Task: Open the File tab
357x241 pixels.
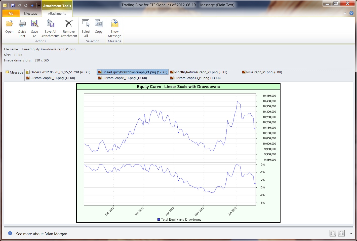Action: coord(11,13)
